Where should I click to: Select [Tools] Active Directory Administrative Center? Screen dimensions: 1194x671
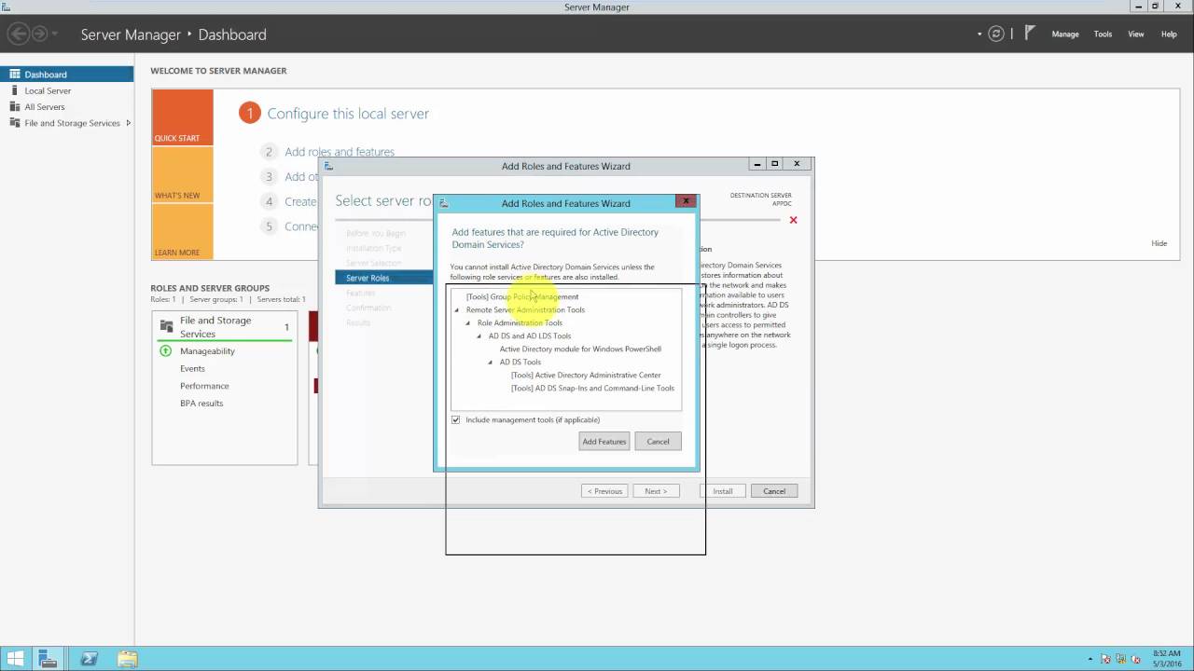click(x=586, y=376)
